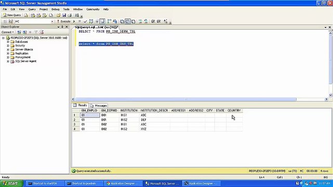Switch output to Results to Text
This screenshot has height=187, width=333.
[x=122, y=21]
